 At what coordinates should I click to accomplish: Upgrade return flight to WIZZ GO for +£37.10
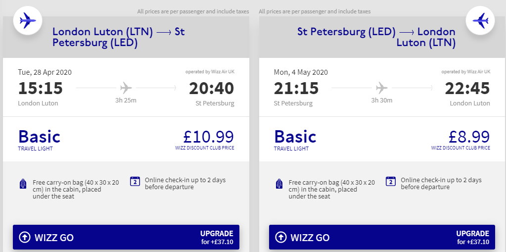pos(382,238)
